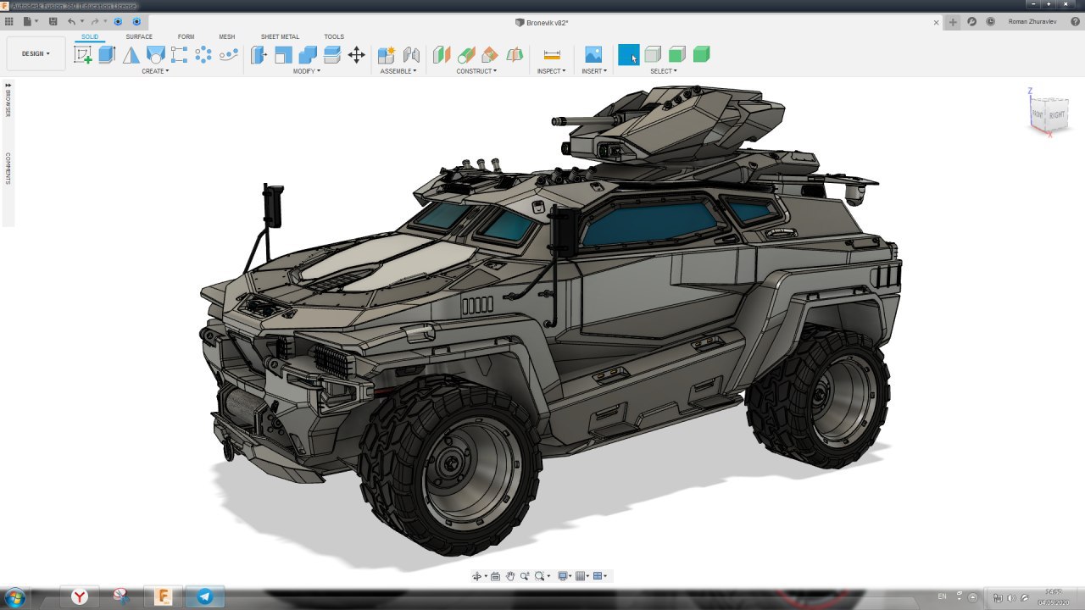Select the Shell tool
Screen dimensions: 1085x610
point(283,55)
